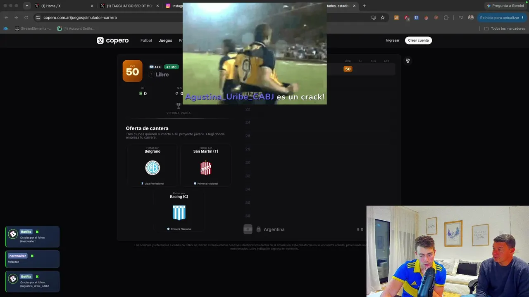This screenshot has width=529, height=297.
Task: View site information icon in address bar
Action: 38,18
